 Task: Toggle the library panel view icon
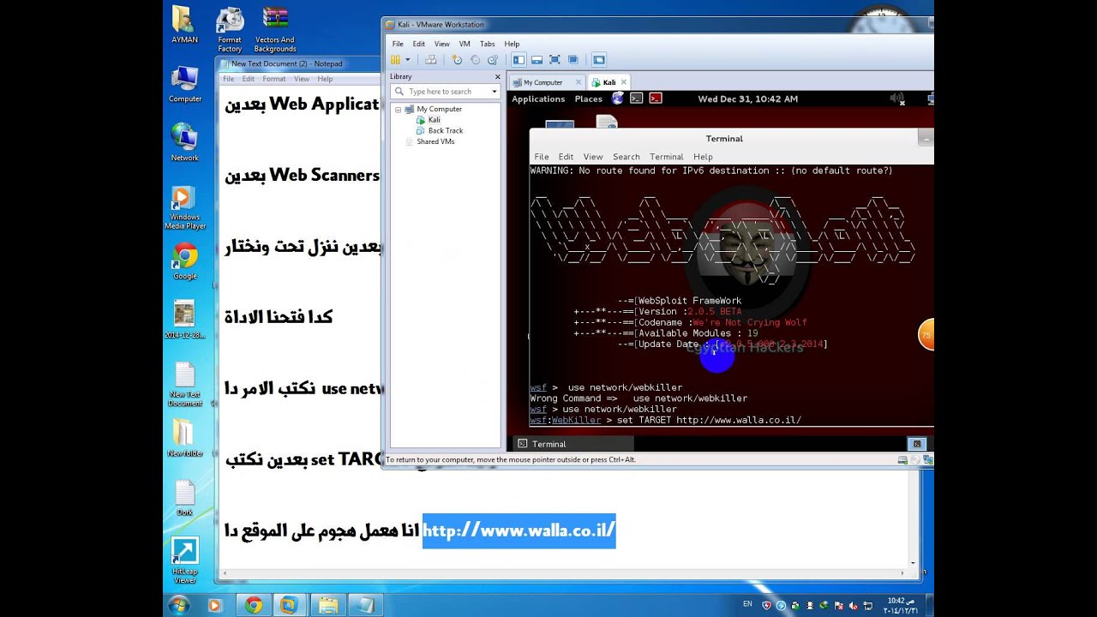click(x=519, y=60)
